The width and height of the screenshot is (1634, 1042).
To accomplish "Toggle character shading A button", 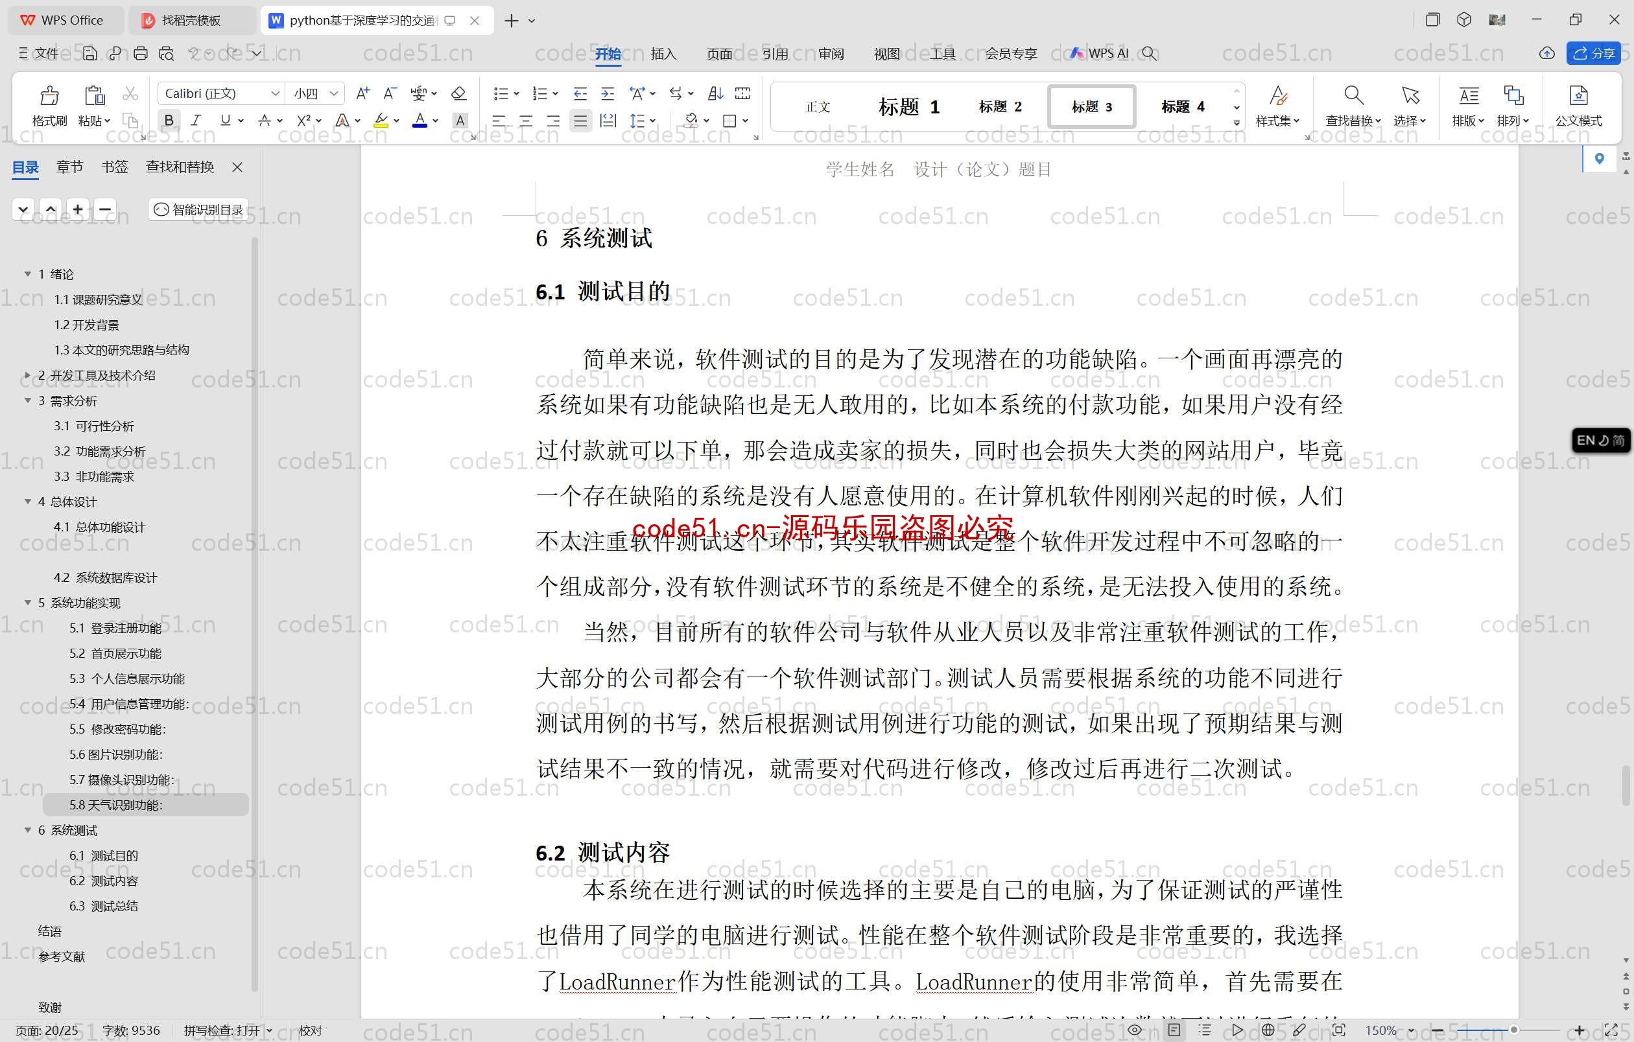I will [460, 121].
